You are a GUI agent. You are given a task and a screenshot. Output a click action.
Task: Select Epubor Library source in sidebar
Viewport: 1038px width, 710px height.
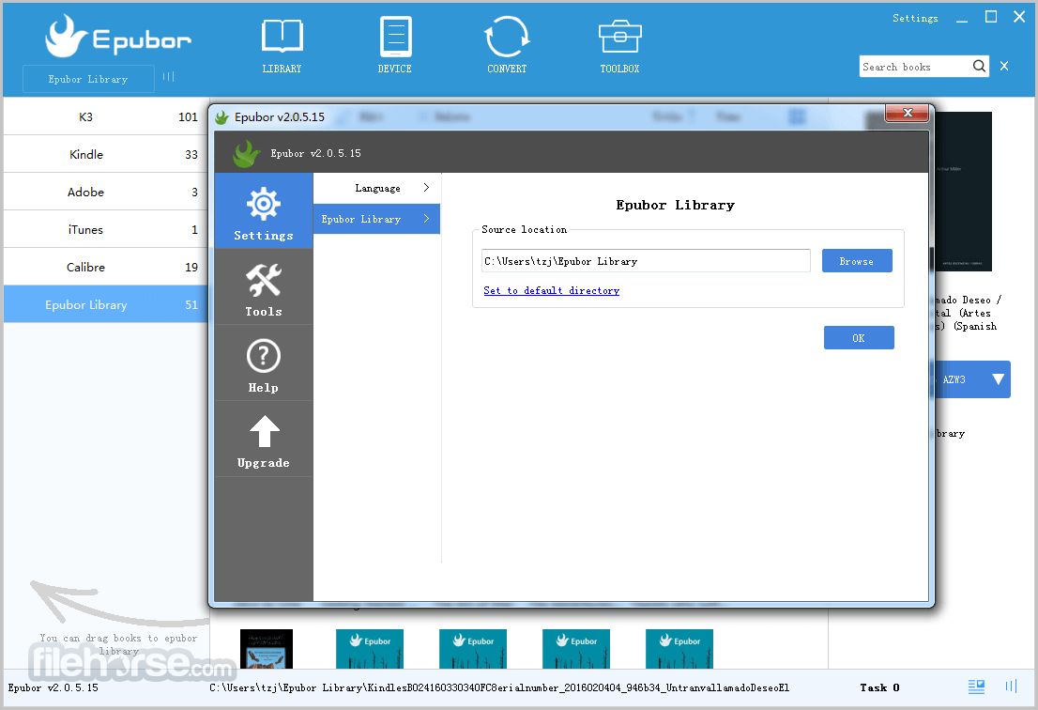105,304
